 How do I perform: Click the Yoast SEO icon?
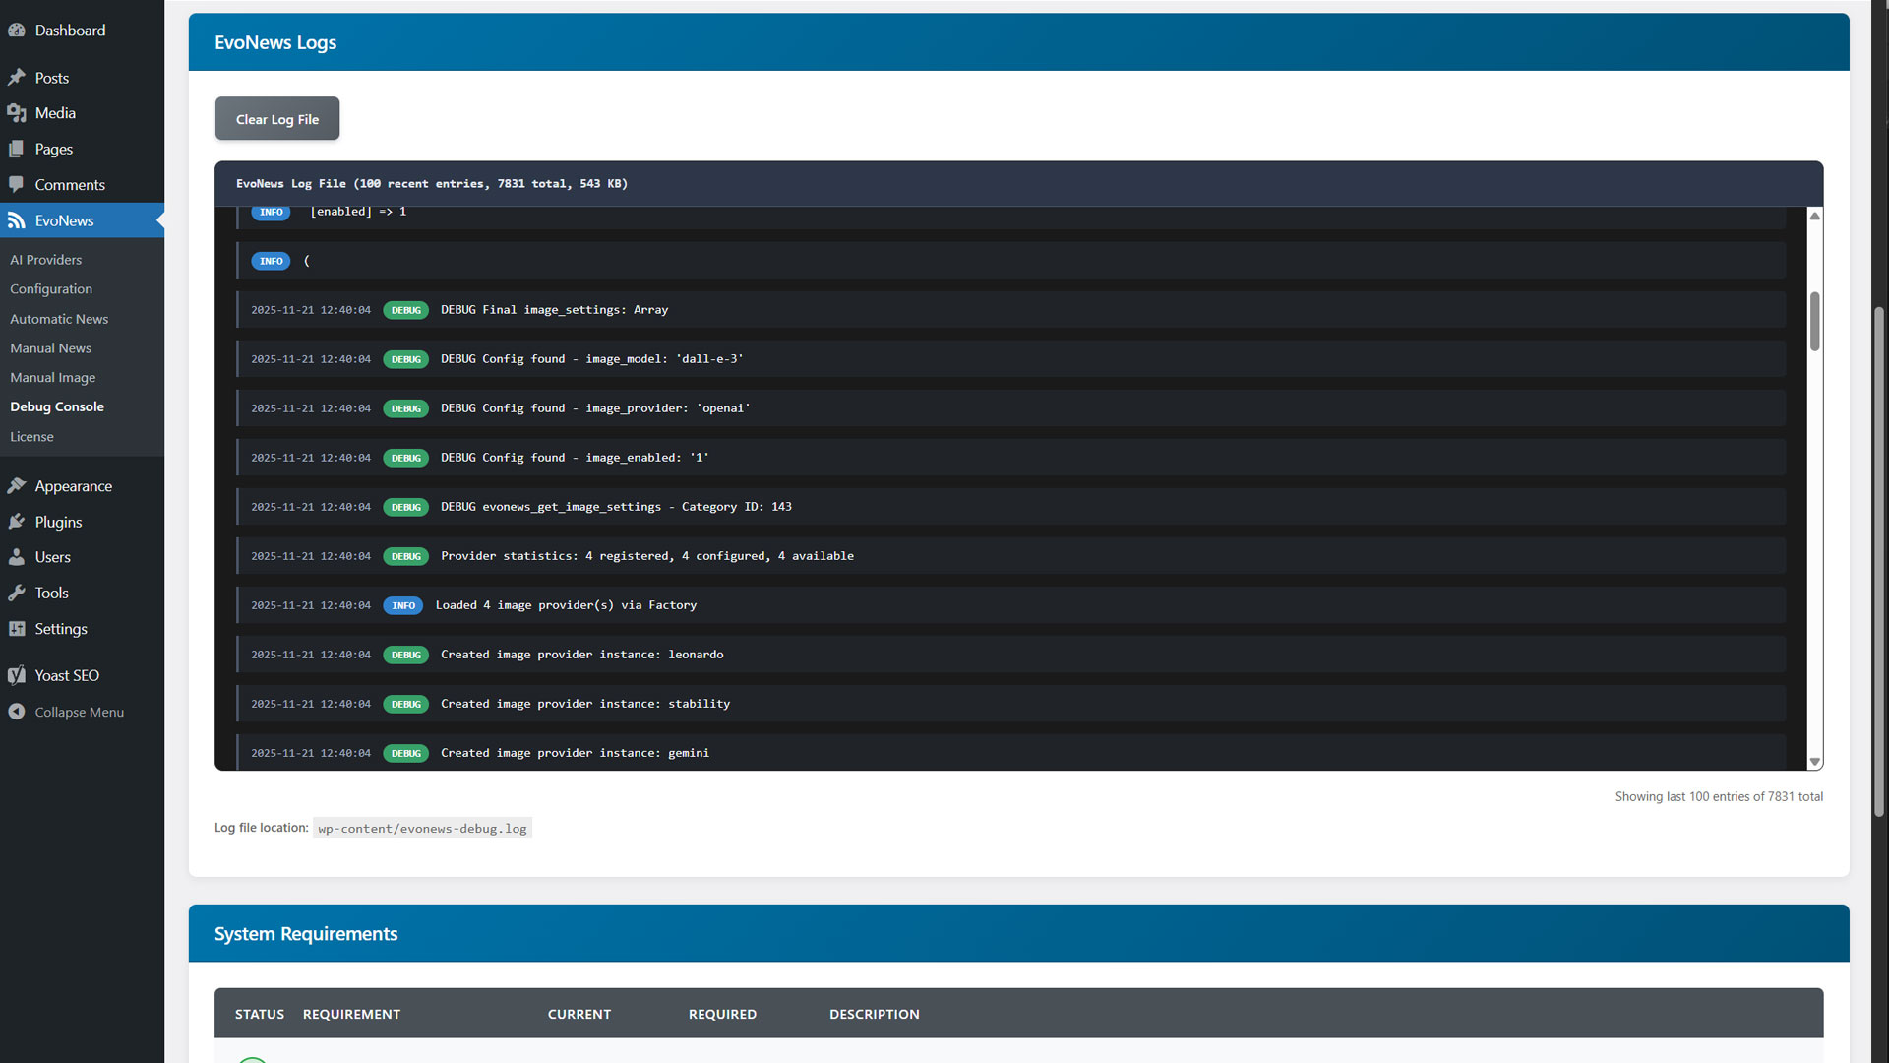click(17, 675)
